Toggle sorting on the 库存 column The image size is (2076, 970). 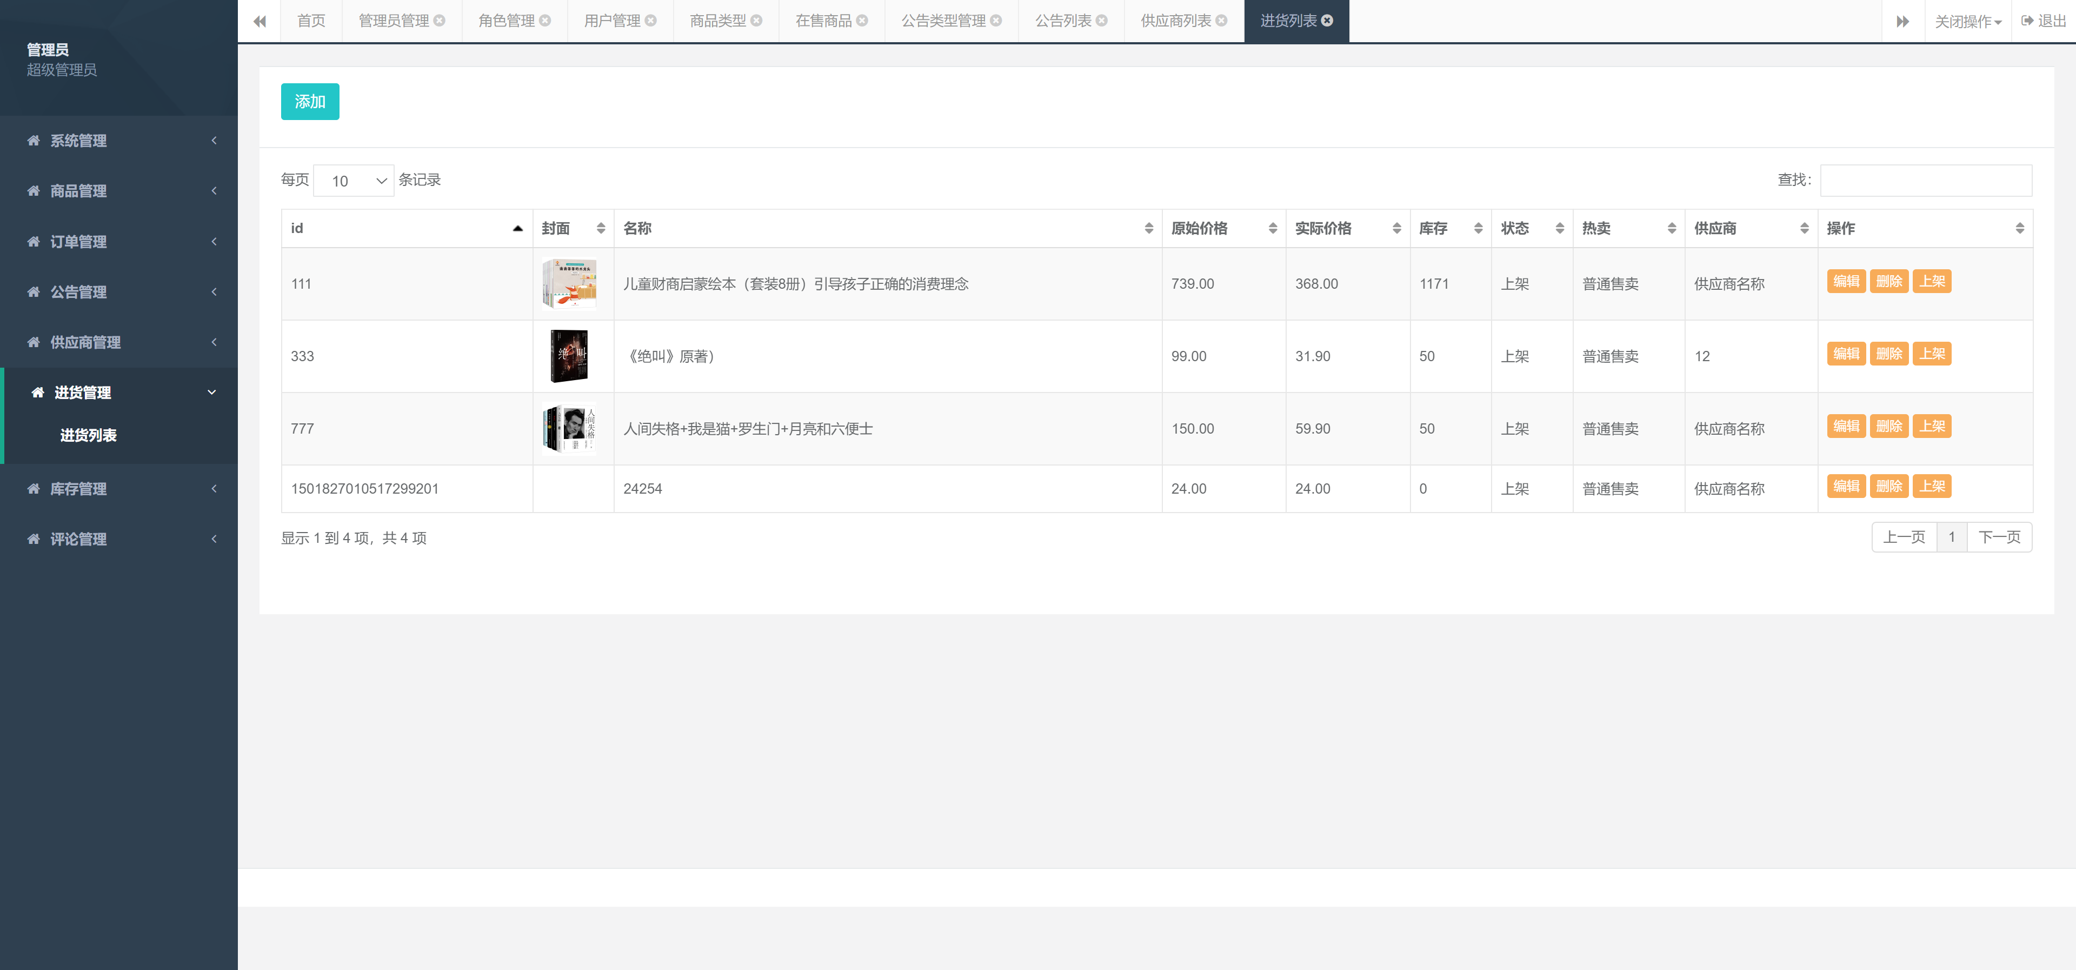coord(1433,228)
